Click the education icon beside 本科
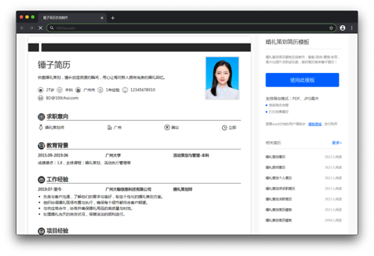 (59, 90)
